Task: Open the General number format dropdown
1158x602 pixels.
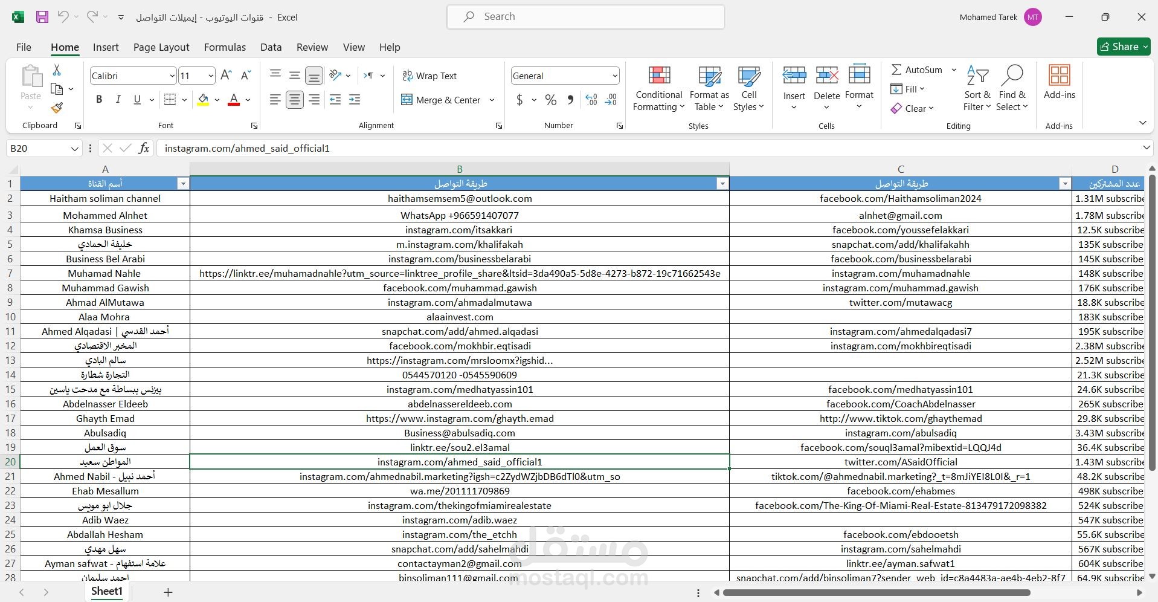Action: point(614,76)
